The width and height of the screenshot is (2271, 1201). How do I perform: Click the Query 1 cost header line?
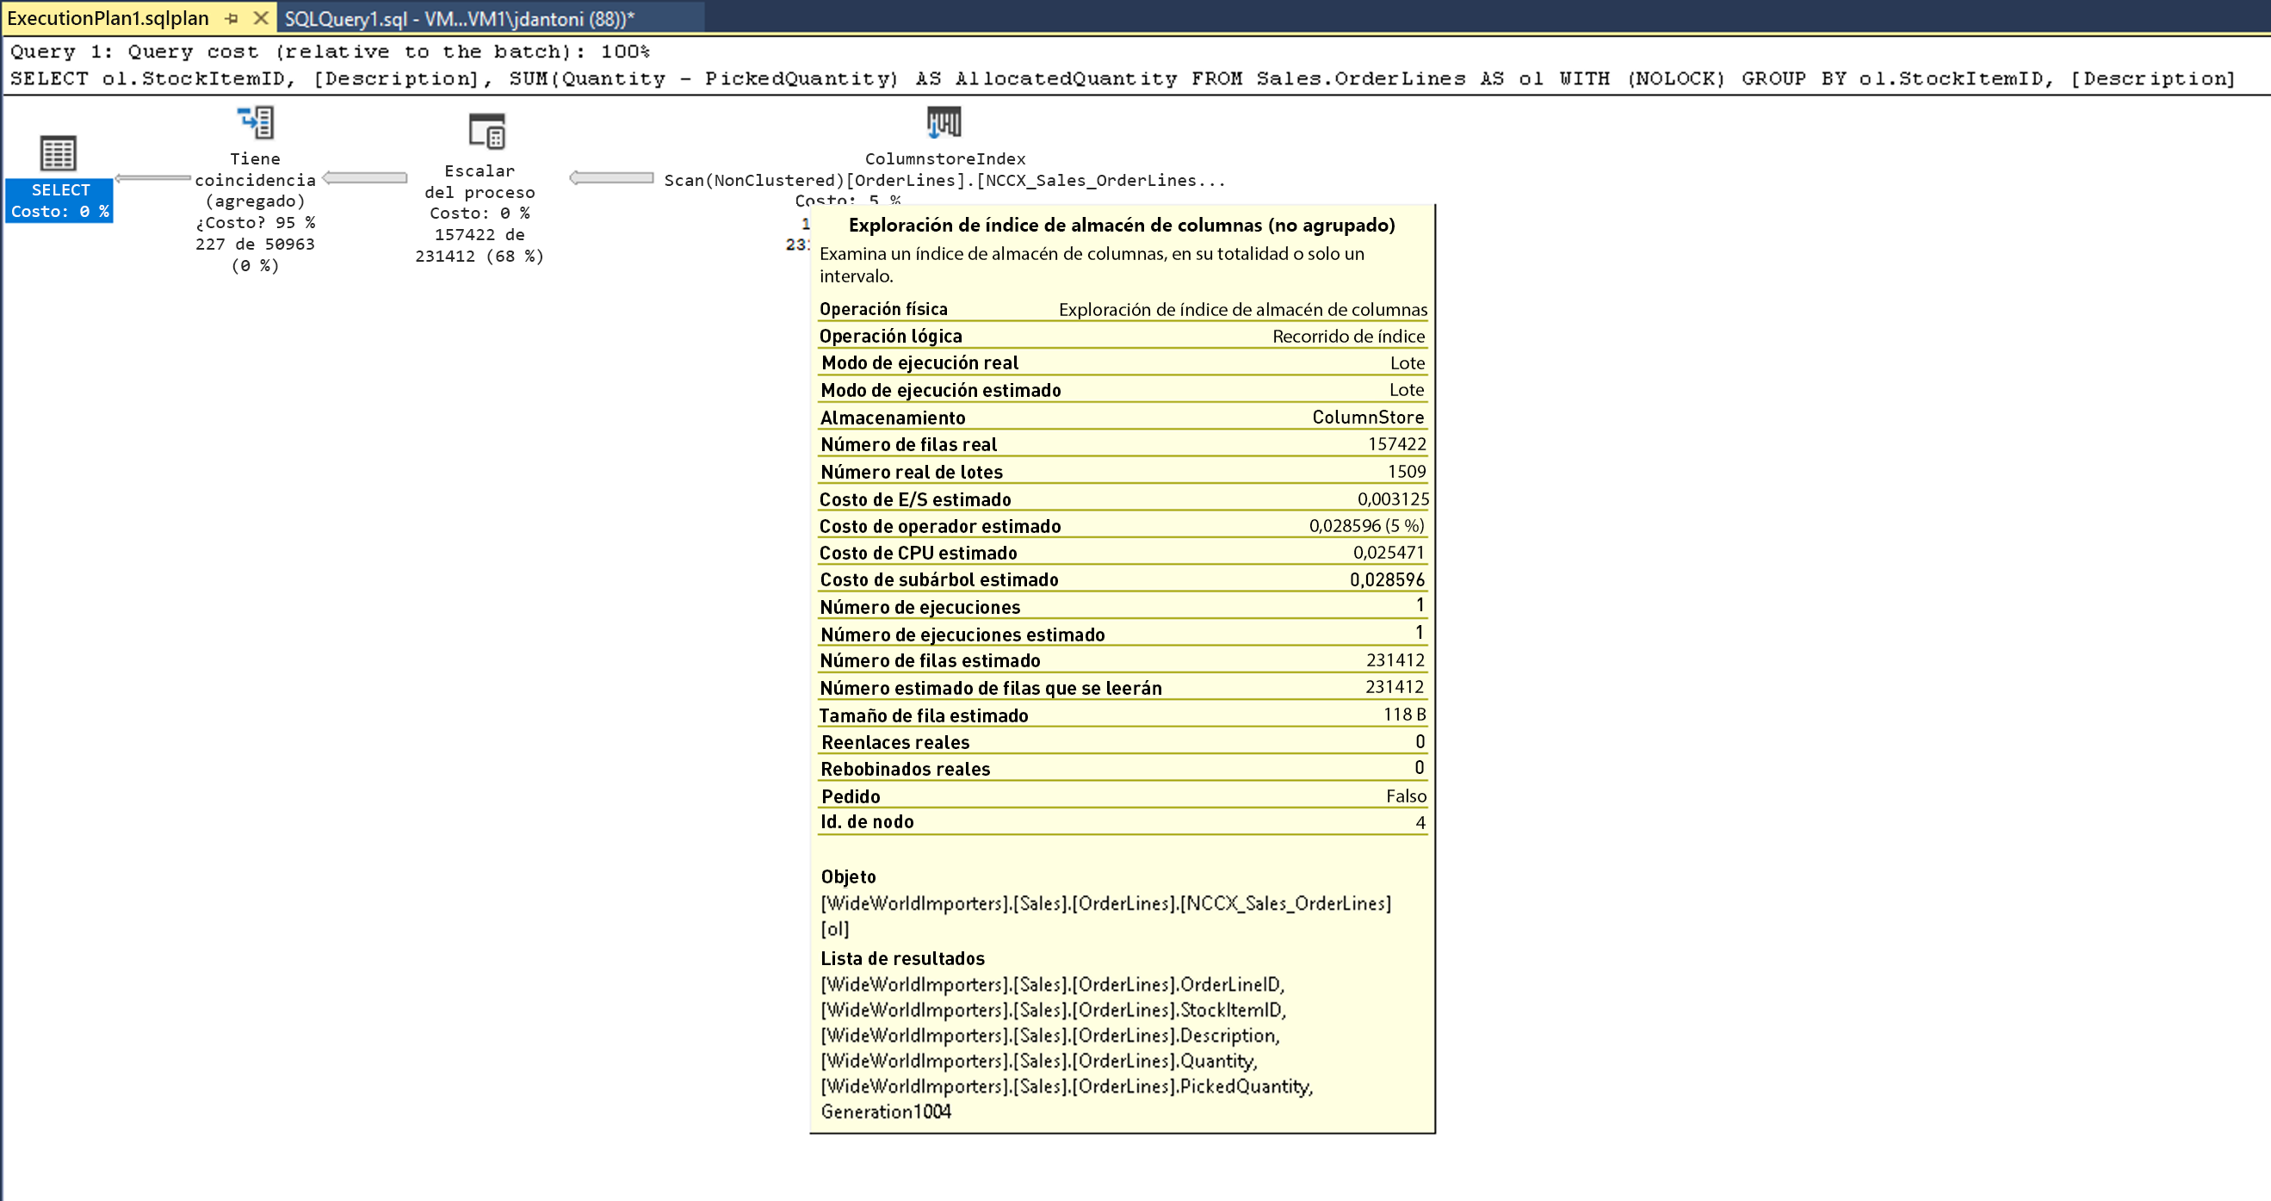tap(330, 52)
